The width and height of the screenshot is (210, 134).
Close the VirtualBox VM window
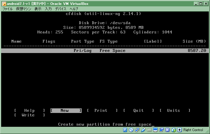tap(206, 4)
